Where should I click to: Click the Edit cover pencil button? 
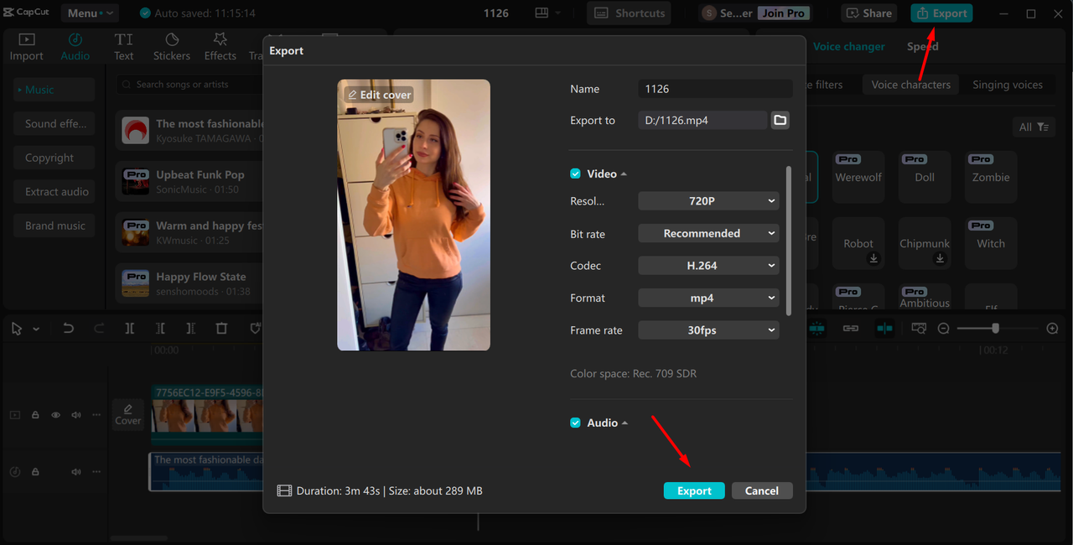click(x=379, y=95)
